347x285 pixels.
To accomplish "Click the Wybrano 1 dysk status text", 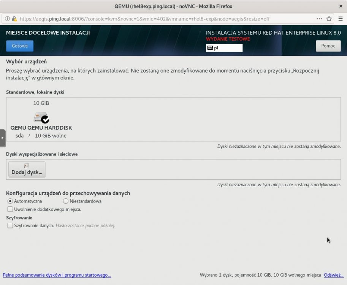I will click(x=260, y=275).
